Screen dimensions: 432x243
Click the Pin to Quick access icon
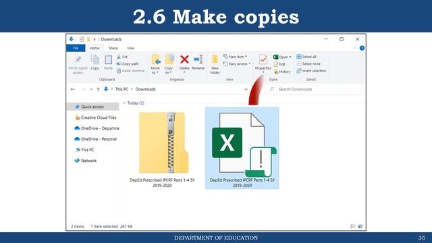[x=78, y=59]
